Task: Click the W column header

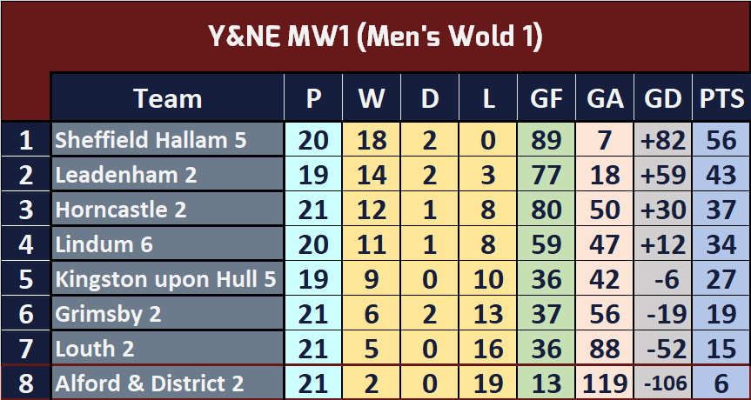Action: tap(372, 97)
